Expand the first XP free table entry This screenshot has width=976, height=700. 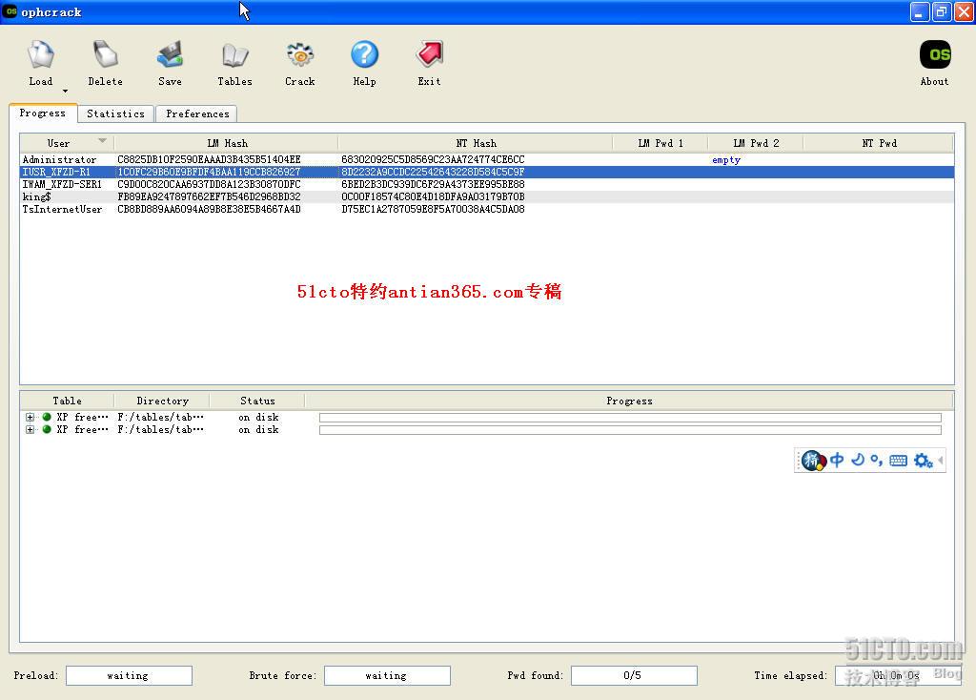click(x=30, y=418)
